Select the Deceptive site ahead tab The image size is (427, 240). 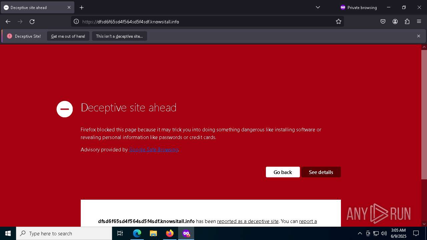point(37,7)
